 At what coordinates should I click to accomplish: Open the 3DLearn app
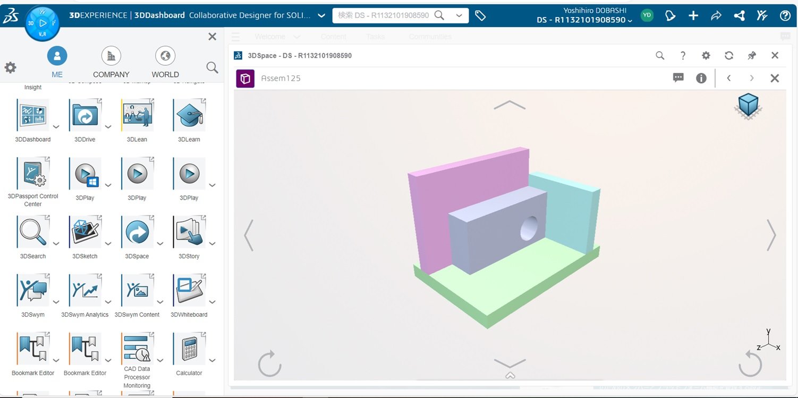tap(189, 115)
